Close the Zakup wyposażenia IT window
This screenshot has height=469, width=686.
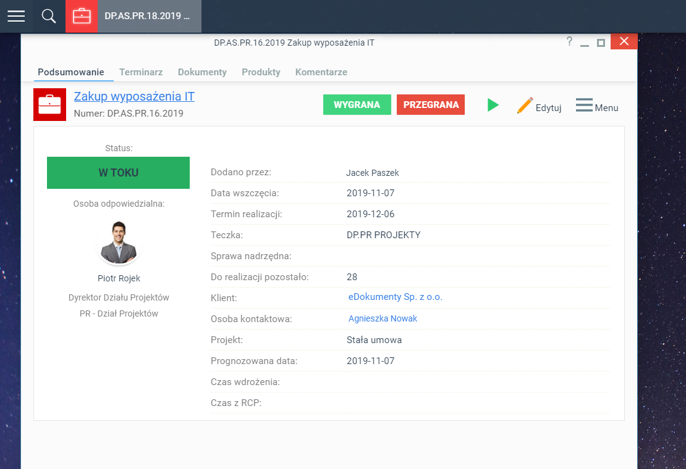(x=624, y=41)
